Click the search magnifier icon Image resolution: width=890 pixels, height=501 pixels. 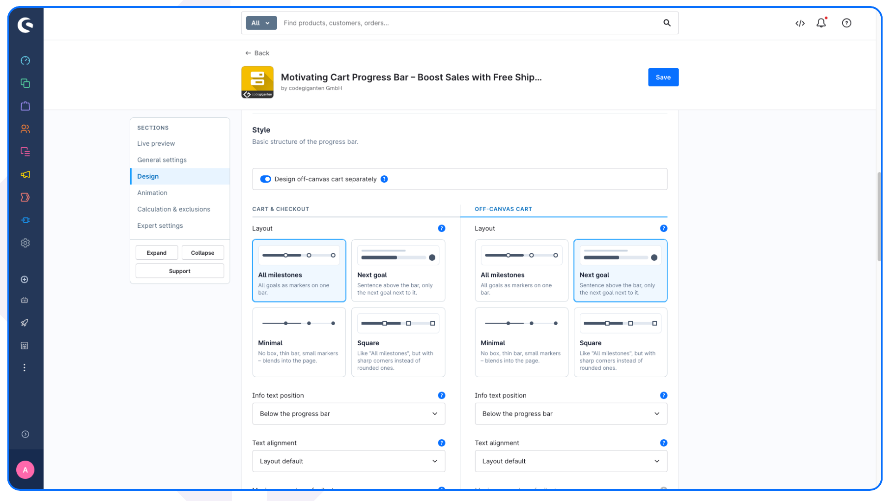667,23
